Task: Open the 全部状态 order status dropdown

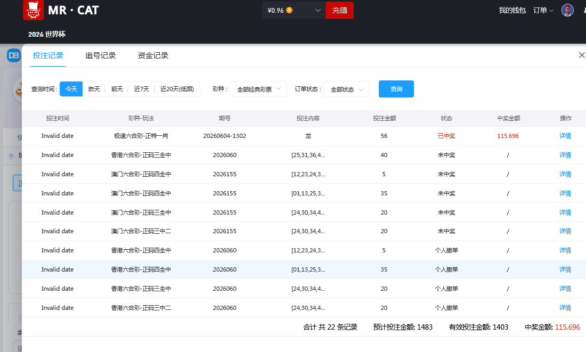Action: pos(346,89)
